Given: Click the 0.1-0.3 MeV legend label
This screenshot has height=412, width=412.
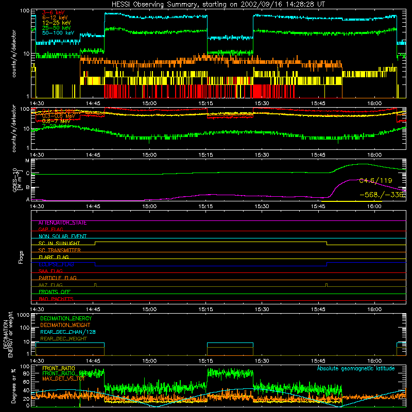Looking at the screenshot, I should coord(59,111).
